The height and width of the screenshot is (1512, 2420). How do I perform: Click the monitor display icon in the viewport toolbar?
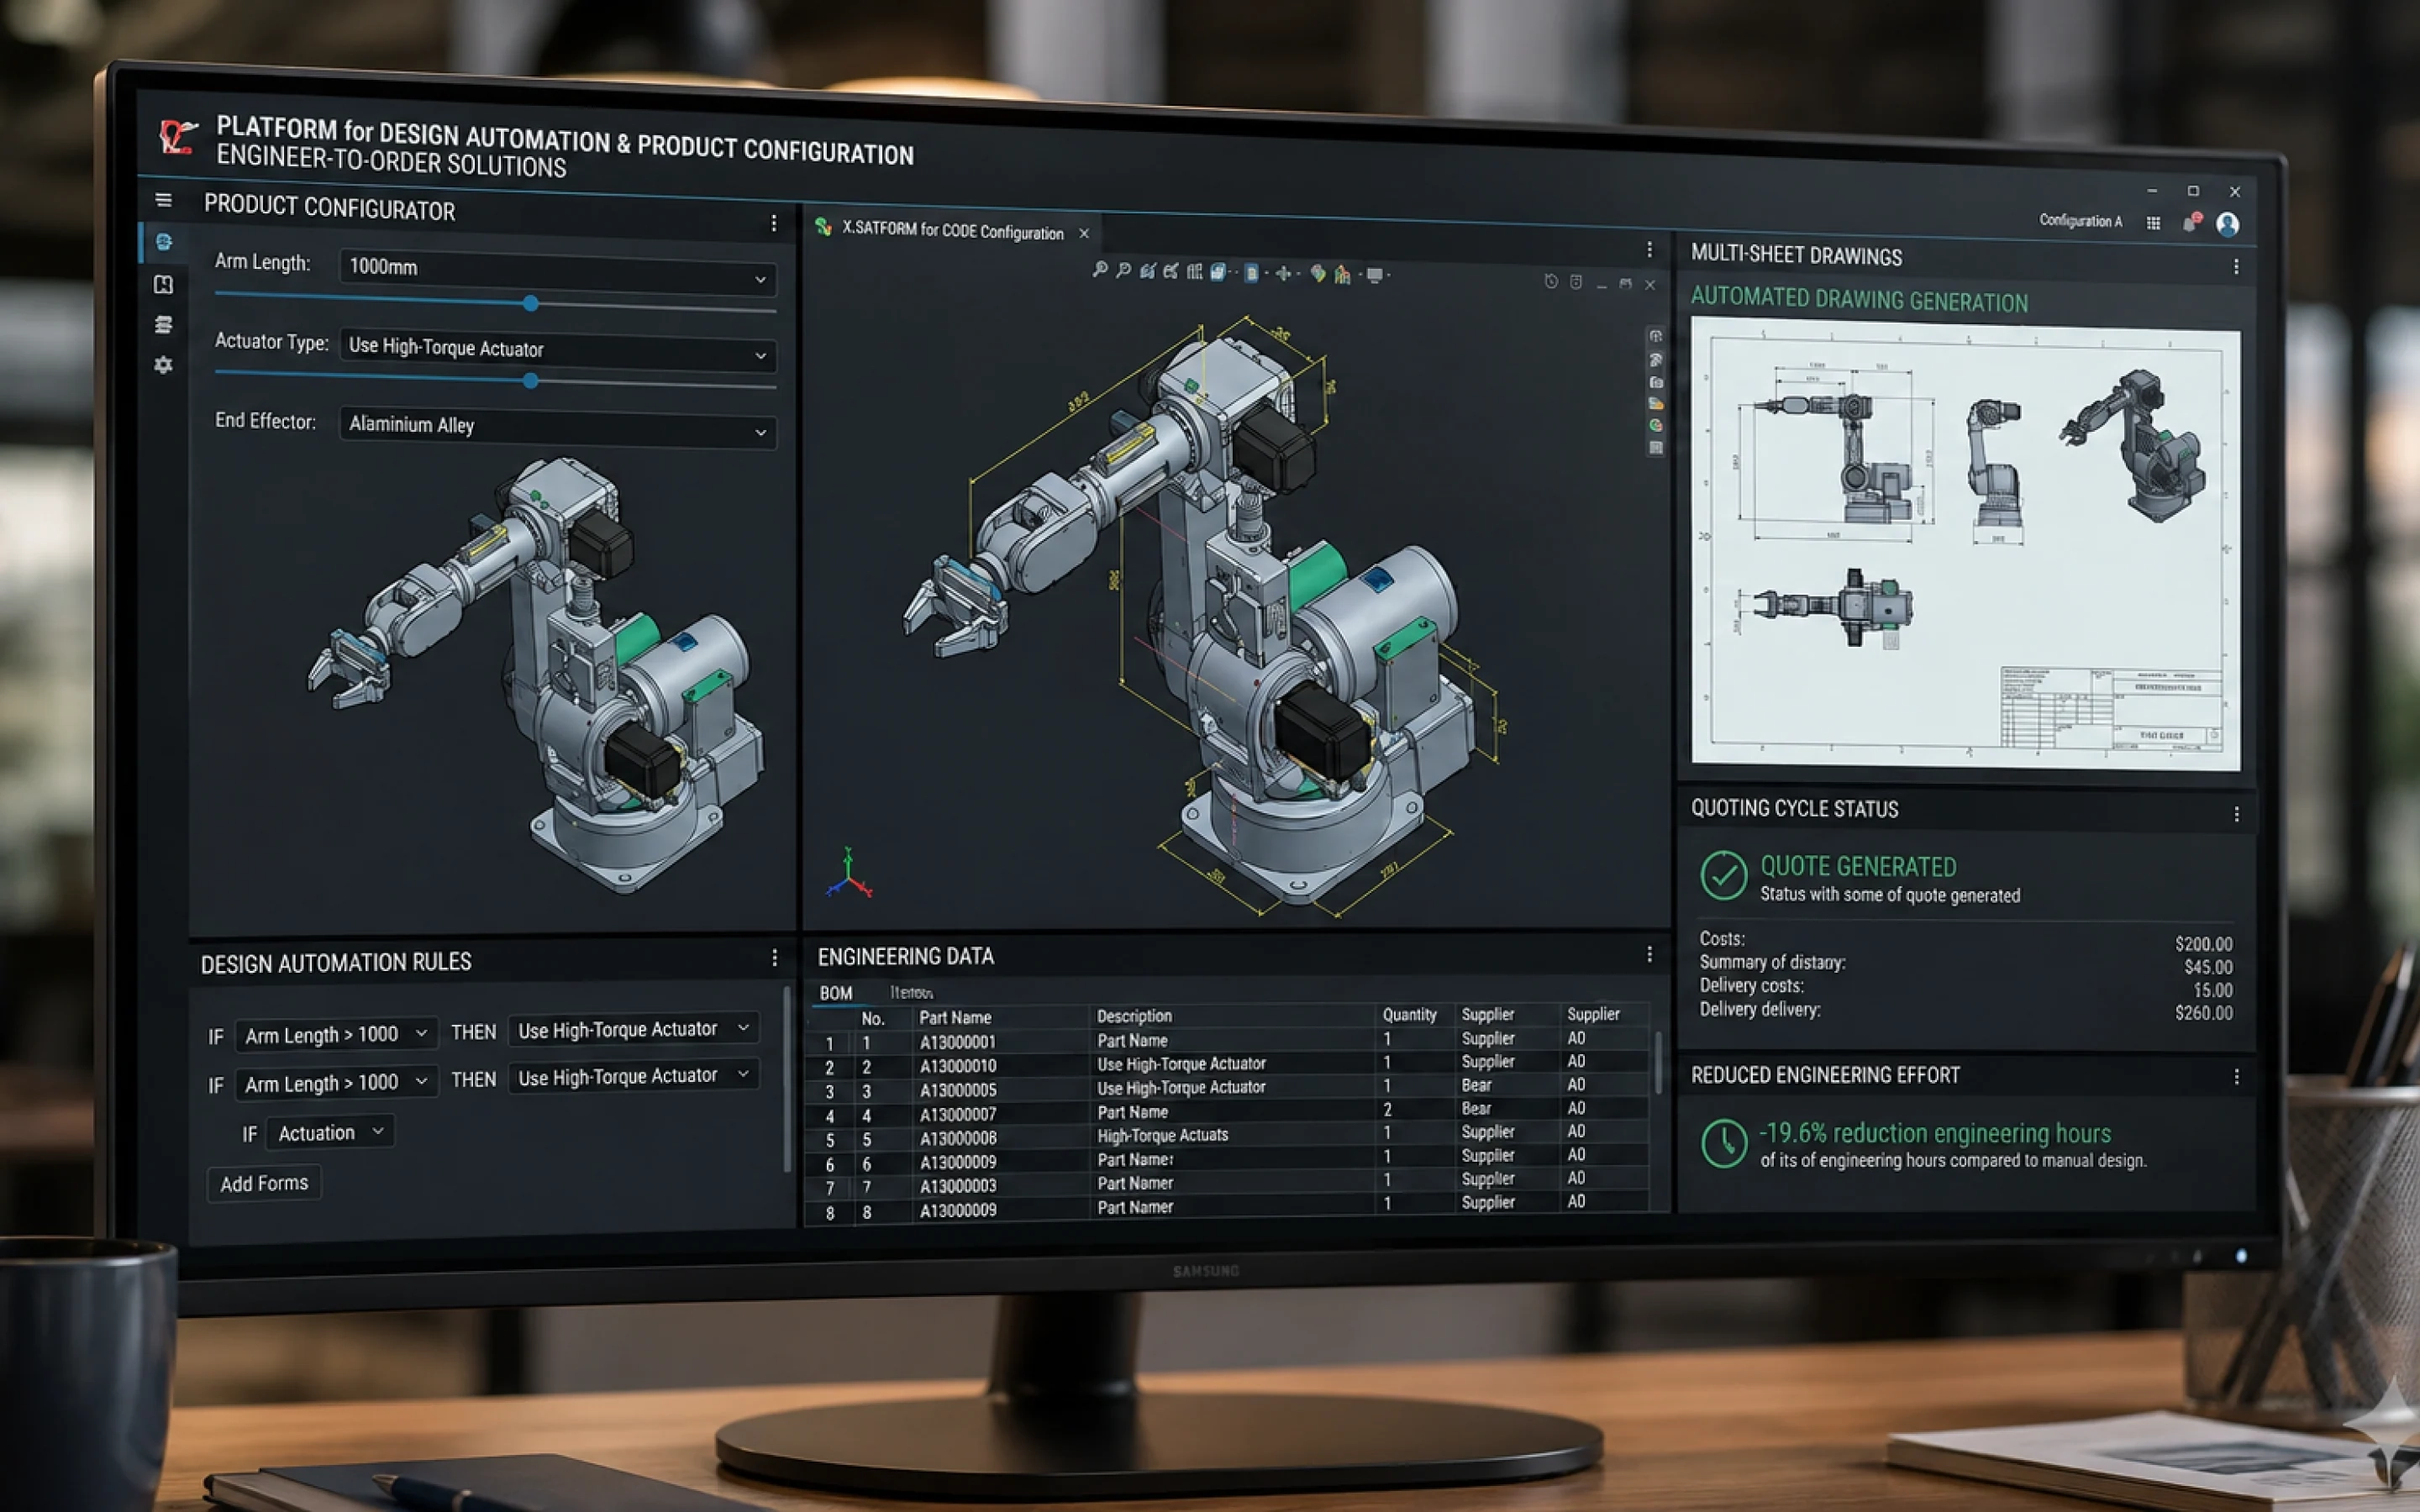point(1375,275)
